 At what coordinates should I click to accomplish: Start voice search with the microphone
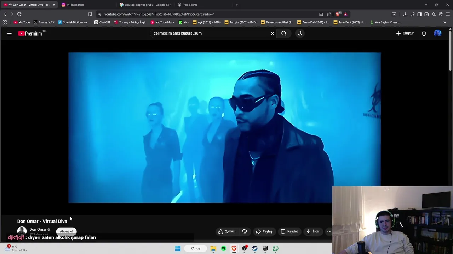click(x=300, y=34)
